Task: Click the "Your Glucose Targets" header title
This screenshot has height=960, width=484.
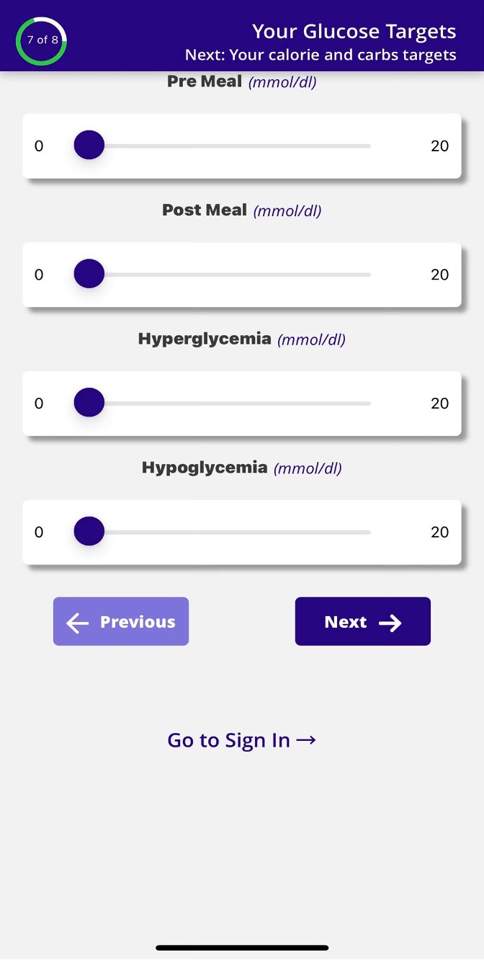Action: [354, 32]
